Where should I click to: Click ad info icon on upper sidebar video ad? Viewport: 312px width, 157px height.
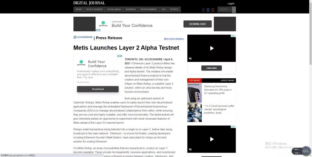tap(232, 36)
